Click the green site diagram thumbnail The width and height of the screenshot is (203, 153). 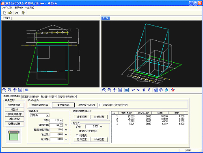13,136
